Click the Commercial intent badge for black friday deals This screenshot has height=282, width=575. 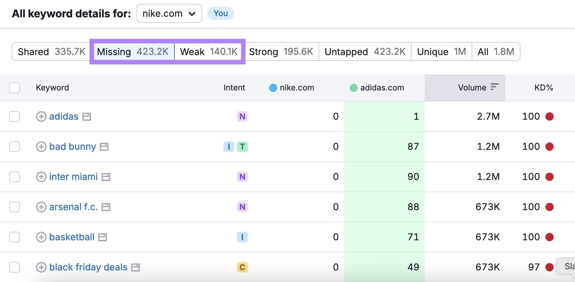coord(242,267)
